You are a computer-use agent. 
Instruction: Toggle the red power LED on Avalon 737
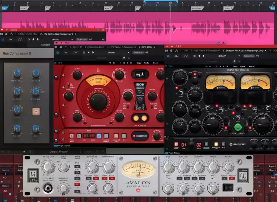(x=138, y=190)
